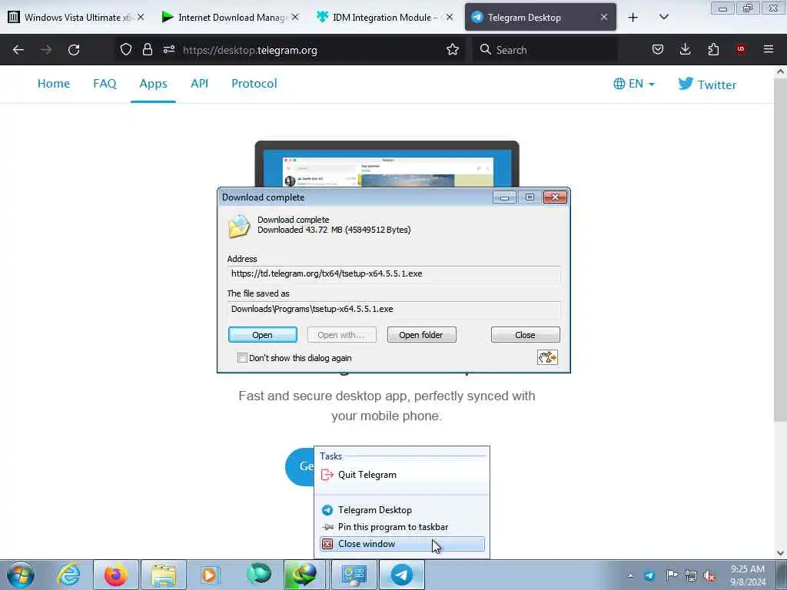Open the Pocket save icon

click(x=658, y=50)
